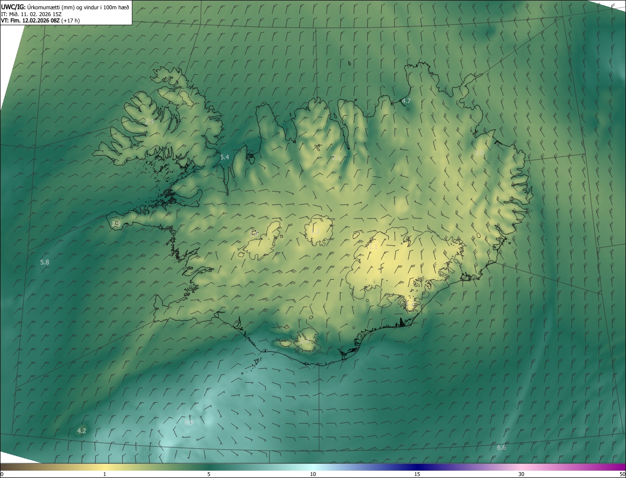Click the 15 tick label on the color scale
Image resolution: width=626 pixels, height=478 pixels.
tap(417, 474)
